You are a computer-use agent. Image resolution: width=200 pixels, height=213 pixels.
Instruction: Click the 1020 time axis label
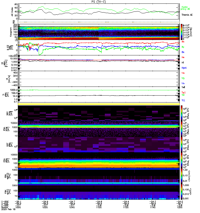click(45, 207)
